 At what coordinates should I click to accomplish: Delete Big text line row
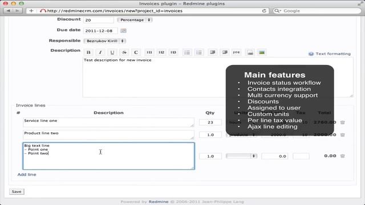[342, 156]
